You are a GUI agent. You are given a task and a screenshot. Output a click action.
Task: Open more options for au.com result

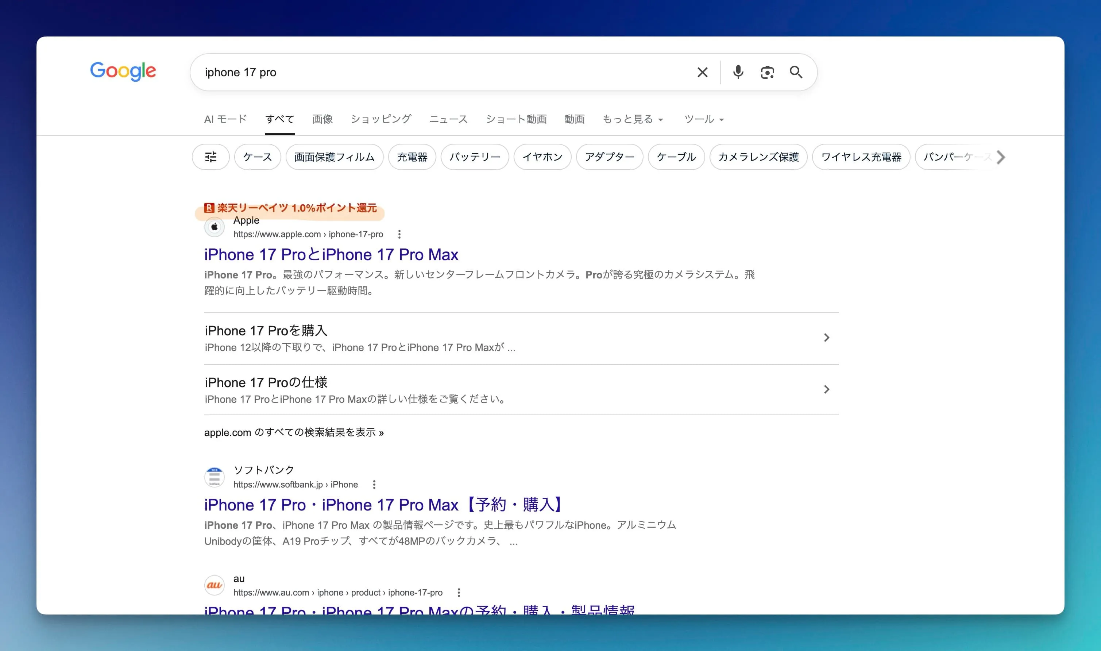(459, 593)
